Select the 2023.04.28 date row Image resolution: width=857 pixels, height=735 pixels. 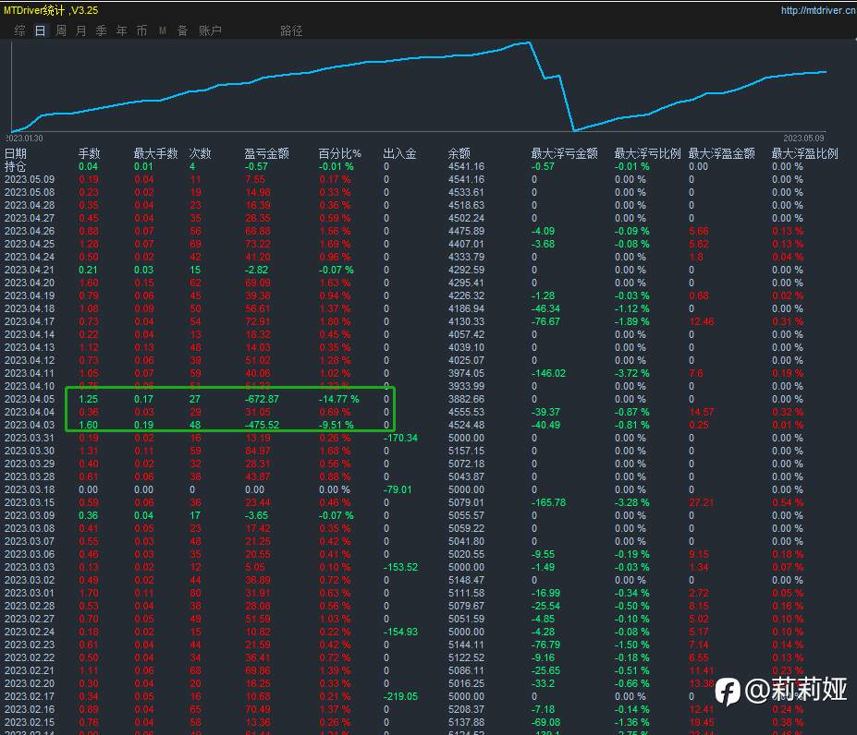(x=30, y=205)
